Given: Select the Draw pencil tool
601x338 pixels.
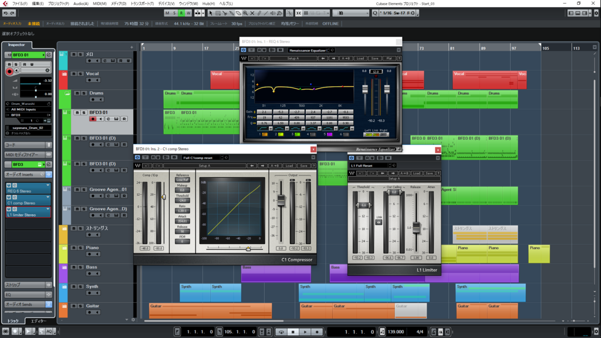Looking at the screenshot, I should click(x=259, y=13).
